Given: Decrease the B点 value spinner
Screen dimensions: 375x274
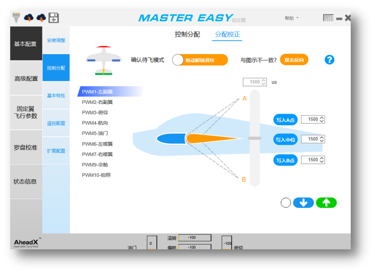Looking at the screenshot, I should click(322, 162).
